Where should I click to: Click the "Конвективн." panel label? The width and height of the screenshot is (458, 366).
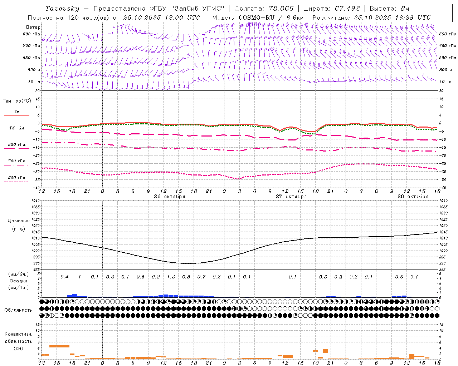18,334
